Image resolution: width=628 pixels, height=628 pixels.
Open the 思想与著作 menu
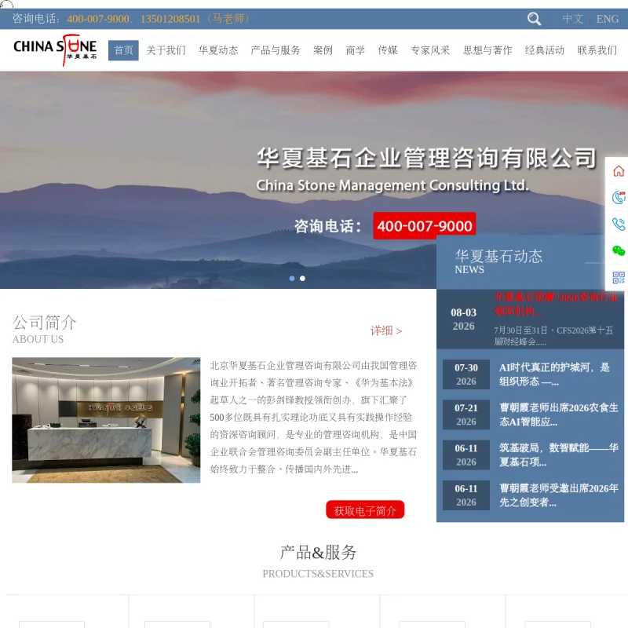(x=487, y=50)
